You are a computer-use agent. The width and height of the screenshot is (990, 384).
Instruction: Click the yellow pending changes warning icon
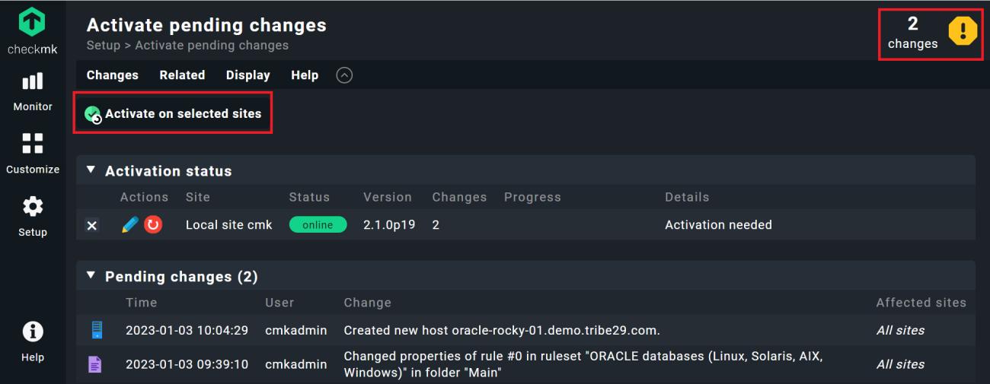coord(963,31)
